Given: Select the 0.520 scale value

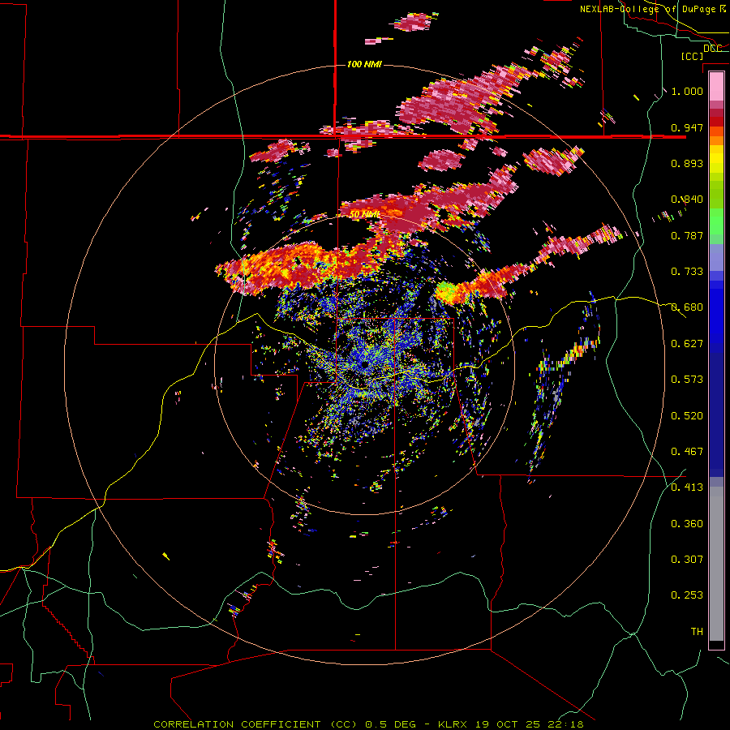Looking at the screenshot, I should point(687,416).
